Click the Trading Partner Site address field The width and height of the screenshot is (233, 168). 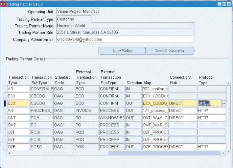pyautogui.click(x=125, y=32)
